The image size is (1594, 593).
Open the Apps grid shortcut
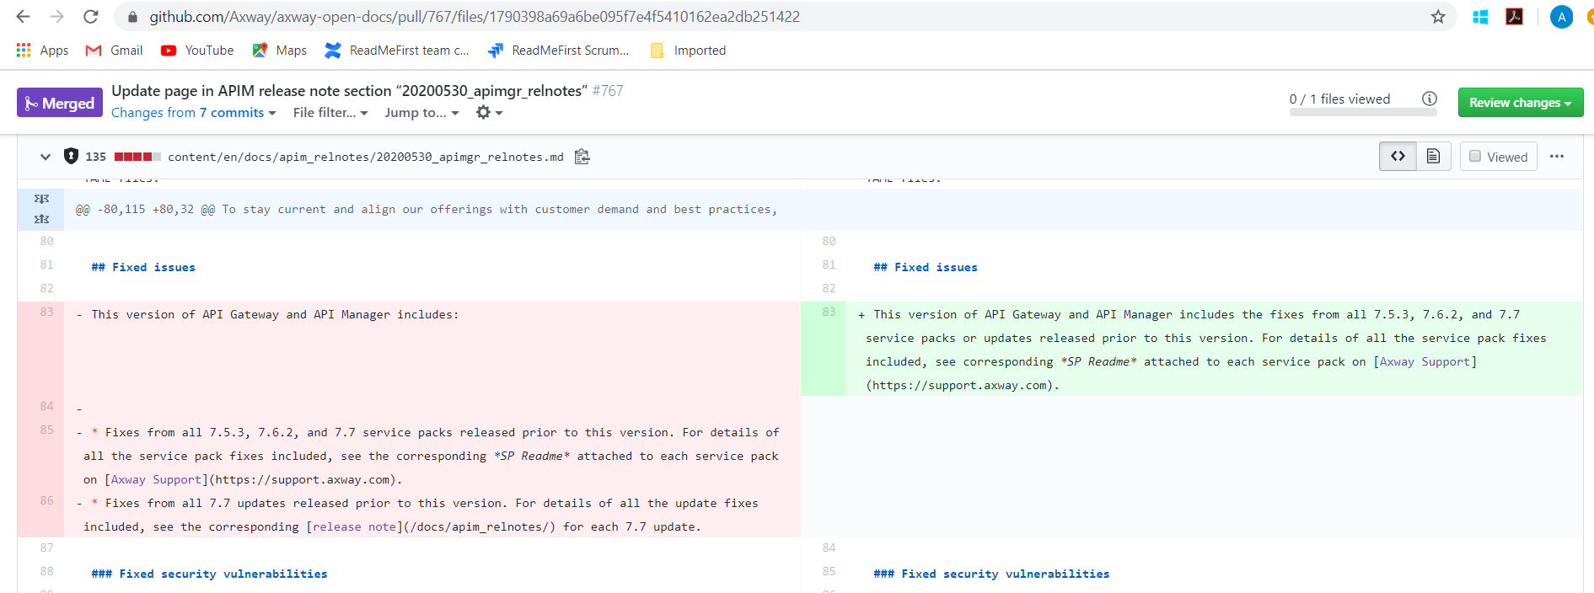[42, 51]
